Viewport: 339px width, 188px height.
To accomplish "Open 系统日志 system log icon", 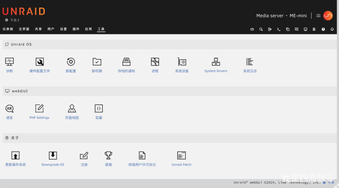I will coord(249,62).
